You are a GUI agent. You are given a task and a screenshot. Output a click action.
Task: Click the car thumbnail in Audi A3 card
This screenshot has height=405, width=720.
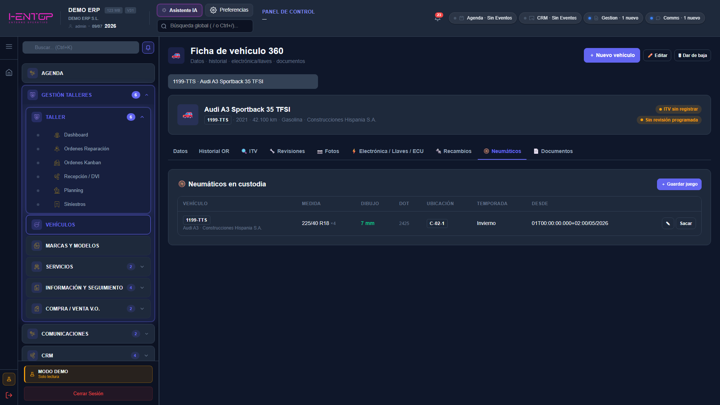pyautogui.click(x=188, y=115)
